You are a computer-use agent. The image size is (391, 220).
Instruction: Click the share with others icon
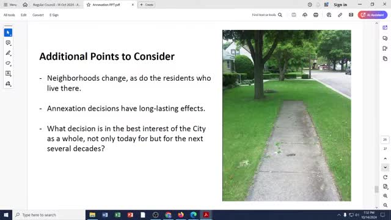[x=329, y=15]
